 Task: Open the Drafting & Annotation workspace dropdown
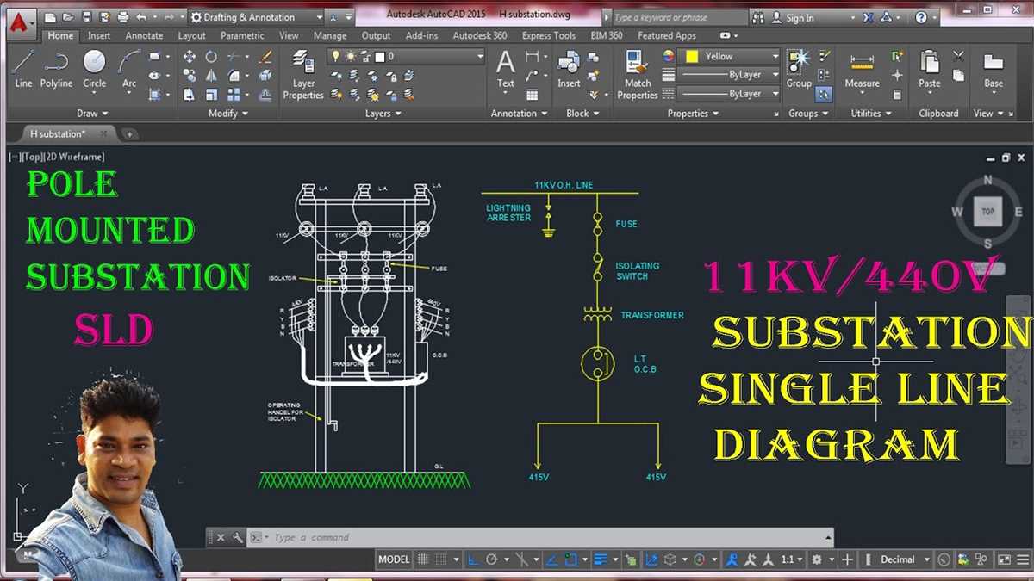[257, 17]
